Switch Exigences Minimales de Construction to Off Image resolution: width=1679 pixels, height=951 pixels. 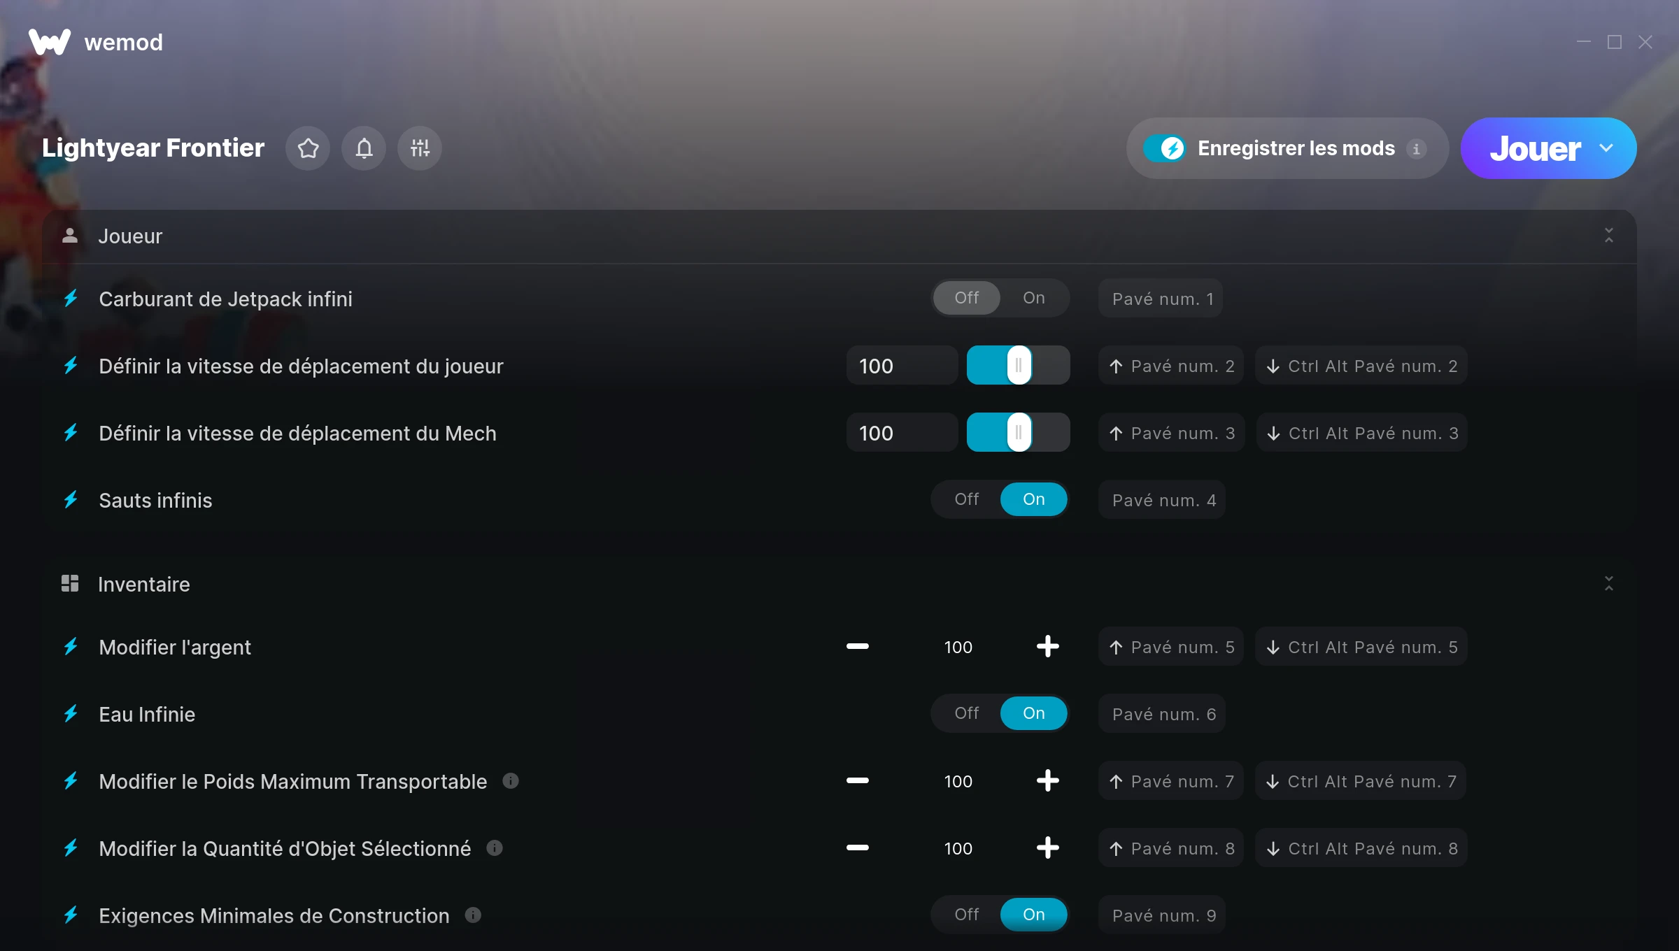point(967,915)
